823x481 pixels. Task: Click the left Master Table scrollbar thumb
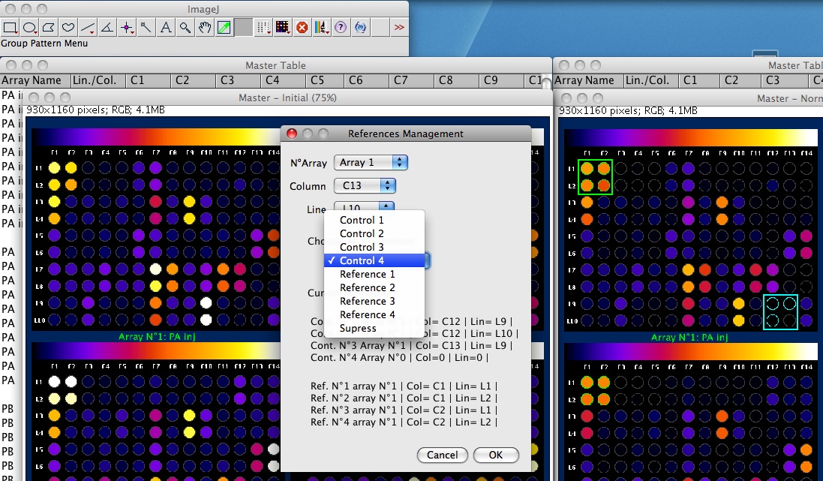tap(546, 83)
